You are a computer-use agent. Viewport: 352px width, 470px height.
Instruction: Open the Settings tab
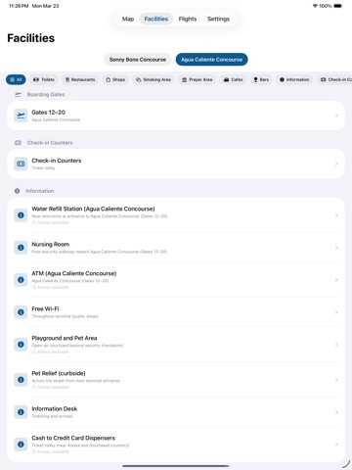pyautogui.click(x=218, y=19)
